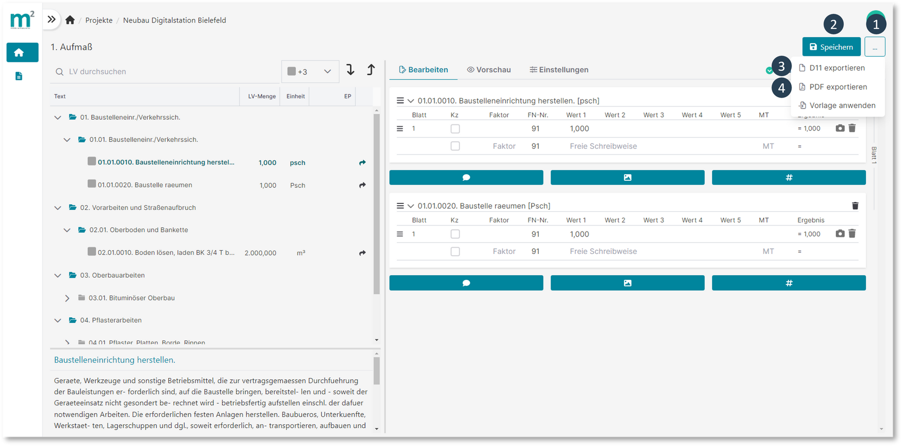Click share arrow for 01.01.0020 Baustelle raeumen

tap(362, 185)
